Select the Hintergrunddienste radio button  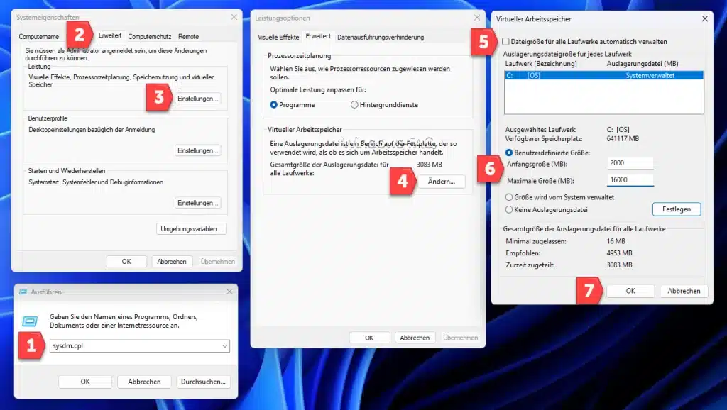(354, 105)
